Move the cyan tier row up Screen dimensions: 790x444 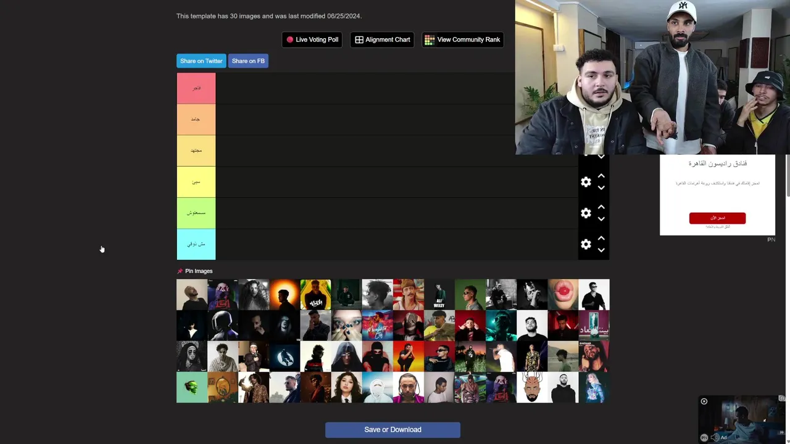[x=601, y=238]
